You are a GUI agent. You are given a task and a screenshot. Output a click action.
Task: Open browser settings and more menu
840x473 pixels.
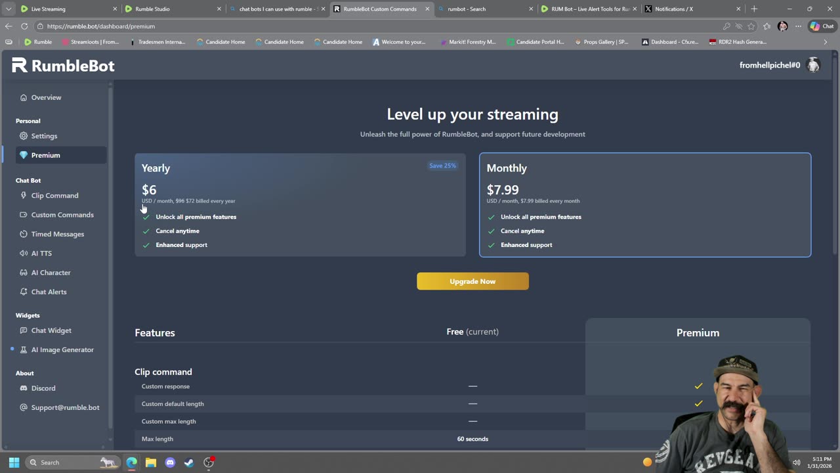pos(798,26)
